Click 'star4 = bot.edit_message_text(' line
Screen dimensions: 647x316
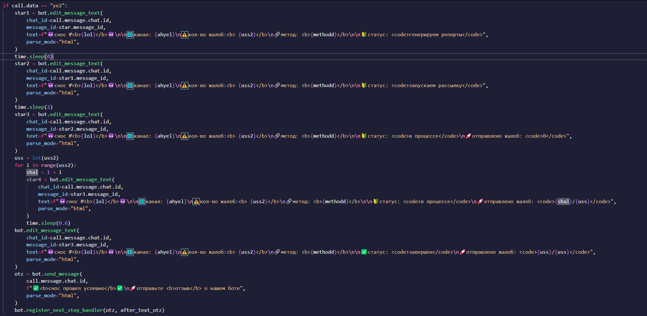(70, 180)
